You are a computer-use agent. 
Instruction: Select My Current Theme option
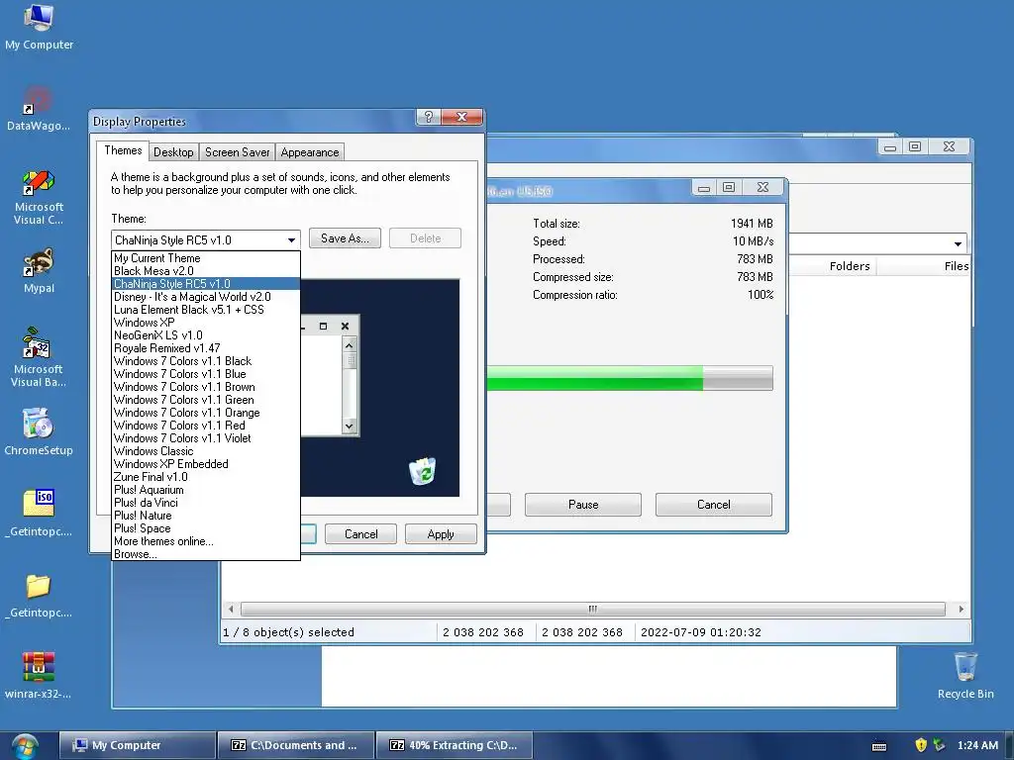pos(206,258)
